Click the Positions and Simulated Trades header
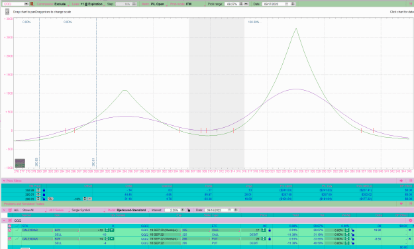Screen dimensions: 414x249 [x=24, y=204]
